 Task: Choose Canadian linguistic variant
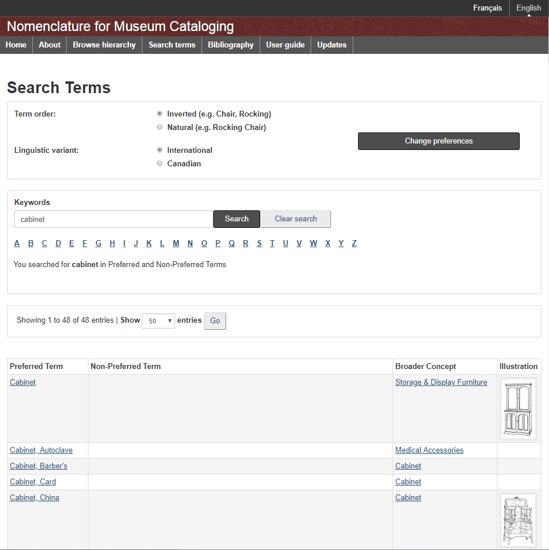click(160, 163)
